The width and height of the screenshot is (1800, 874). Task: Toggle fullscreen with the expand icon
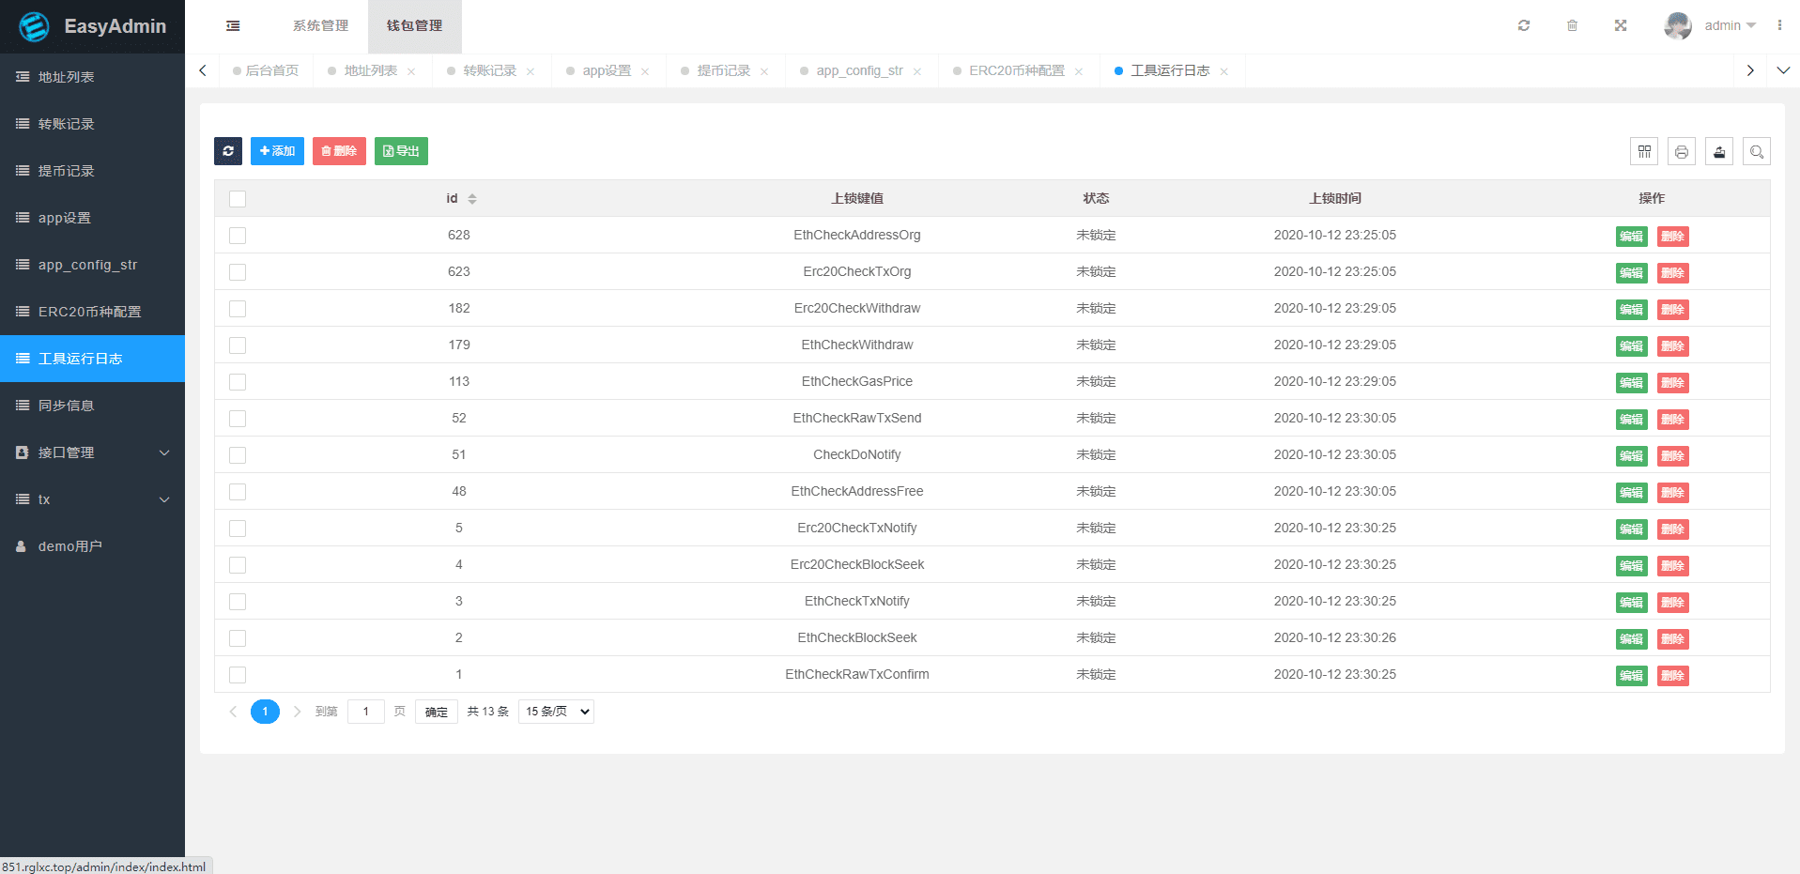coord(1621,25)
